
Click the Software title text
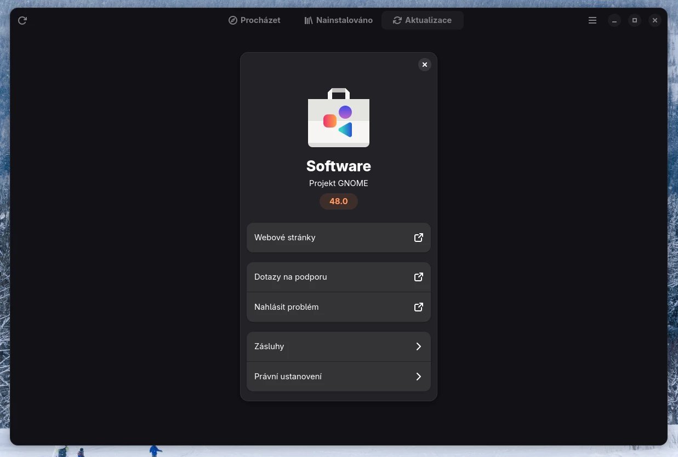pos(339,166)
